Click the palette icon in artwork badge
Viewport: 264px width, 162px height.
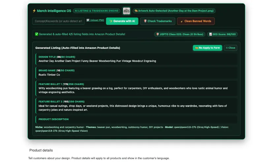click(136, 11)
